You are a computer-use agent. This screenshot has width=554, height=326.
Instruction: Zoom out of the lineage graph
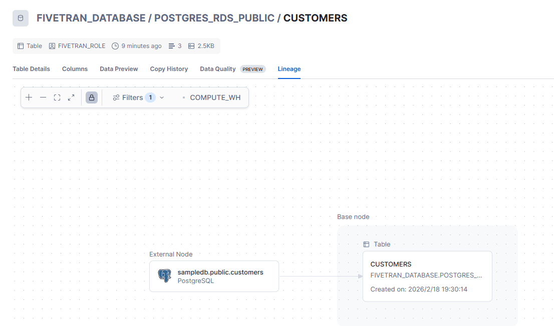point(43,97)
